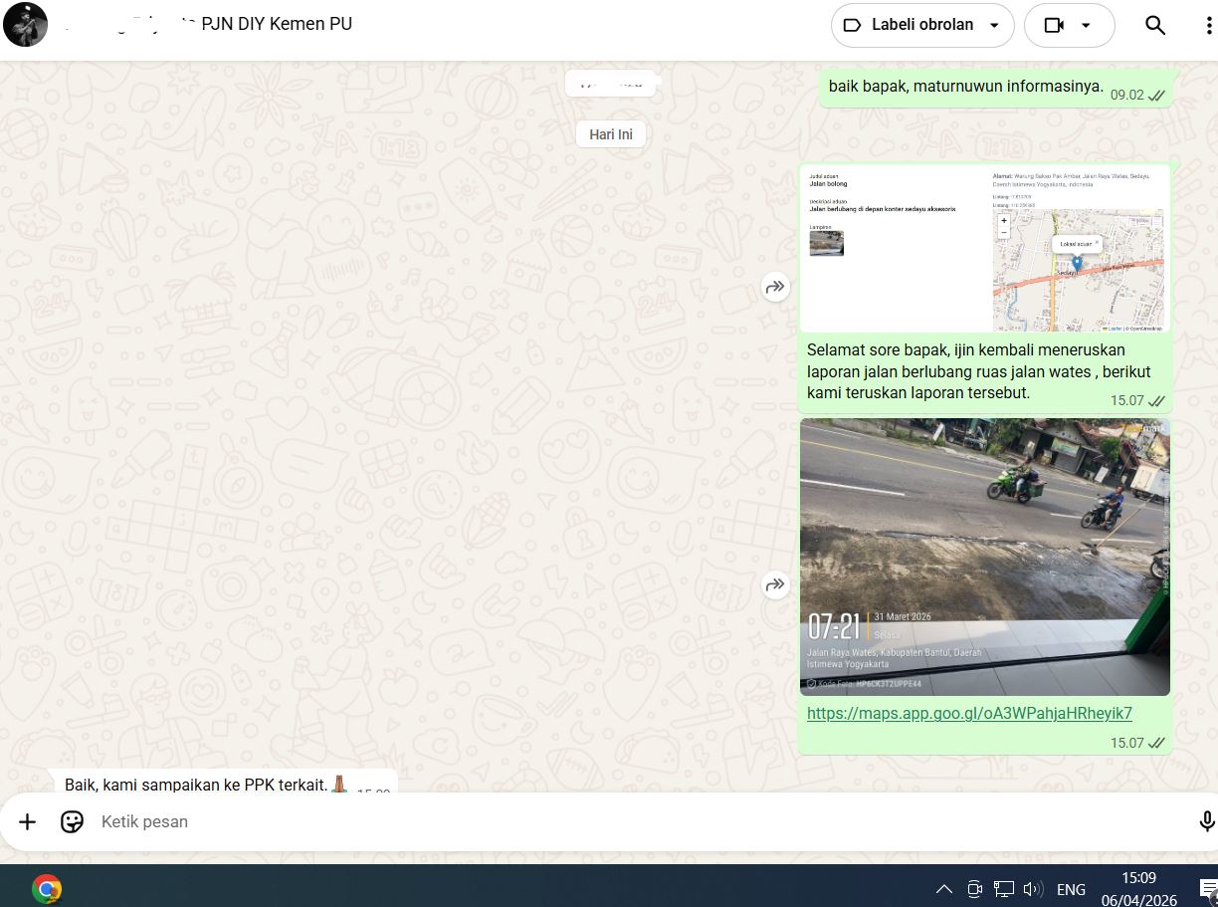Open the emoji and sticker picker
This screenshot has height=907, width=1218.
coord(72,821)
